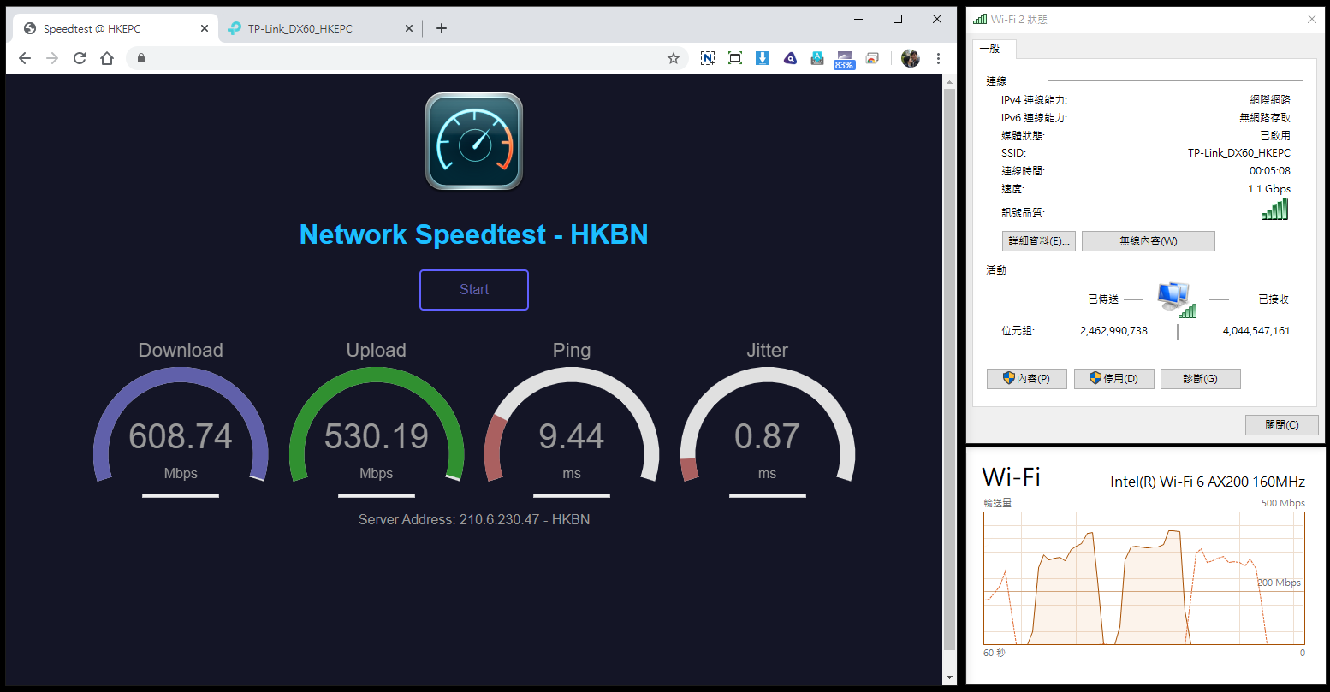Click the signal quality bars icon
The width and height of the screenshot is (1330, 692).
click(1275, 210)
